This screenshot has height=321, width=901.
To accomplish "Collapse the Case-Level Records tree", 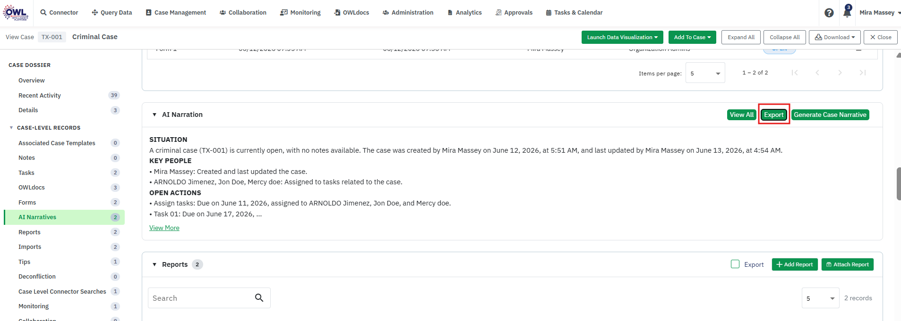I will (11, 128).
